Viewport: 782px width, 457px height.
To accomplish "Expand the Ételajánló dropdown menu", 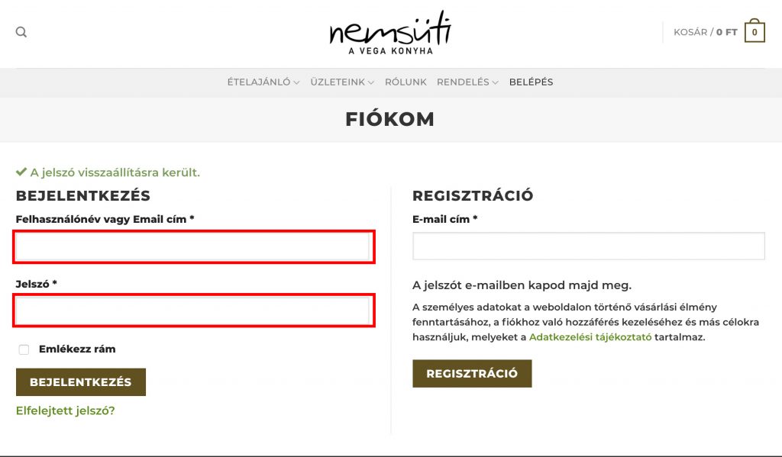I will click(x=263, y=82).
